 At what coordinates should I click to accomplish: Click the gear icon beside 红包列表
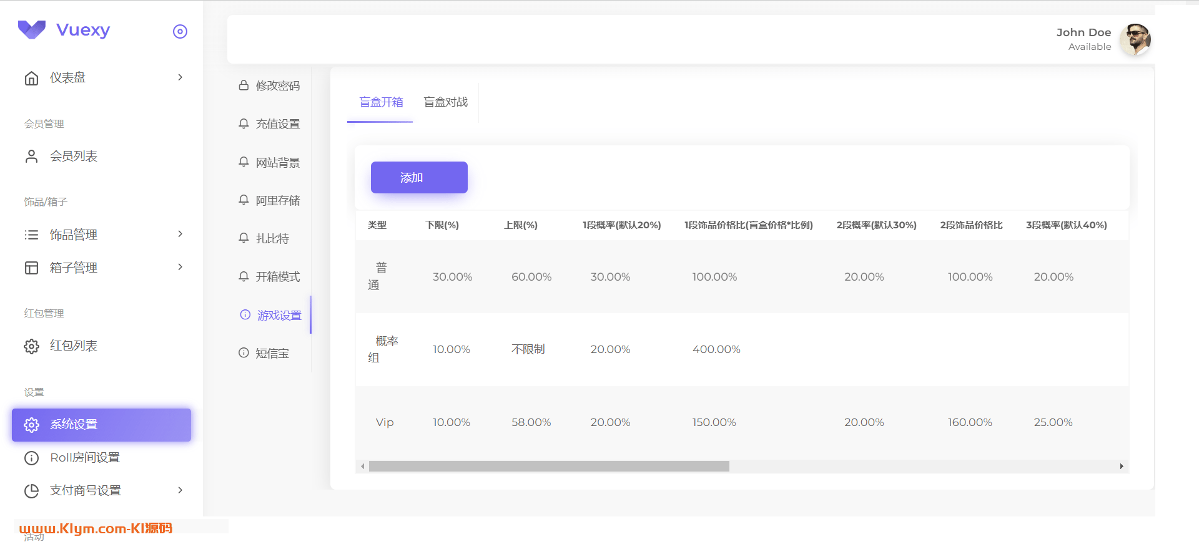(x=31, y=346)
